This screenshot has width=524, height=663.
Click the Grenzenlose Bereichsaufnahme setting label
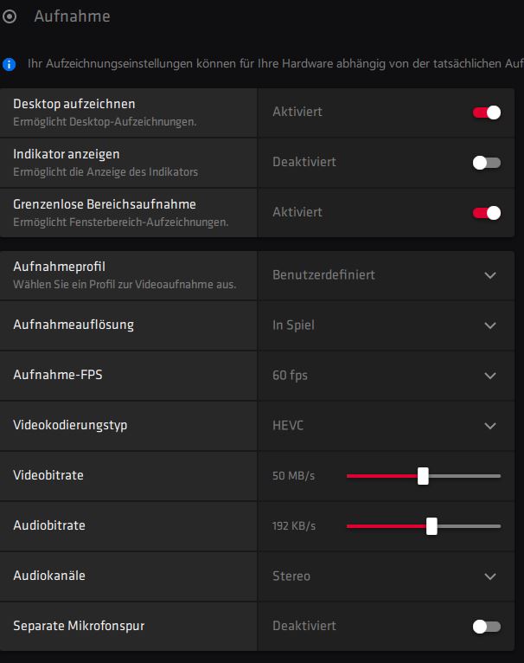pyautogui.click(x=105, y=204)
